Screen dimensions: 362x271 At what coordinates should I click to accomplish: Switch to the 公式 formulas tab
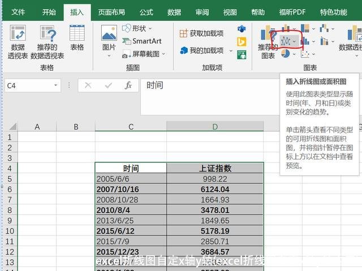pos(146,12)
